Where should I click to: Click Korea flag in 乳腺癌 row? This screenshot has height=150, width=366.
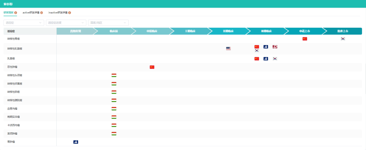275,59
